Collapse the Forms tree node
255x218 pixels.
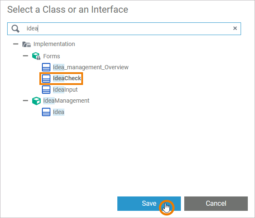pos(25,56)
